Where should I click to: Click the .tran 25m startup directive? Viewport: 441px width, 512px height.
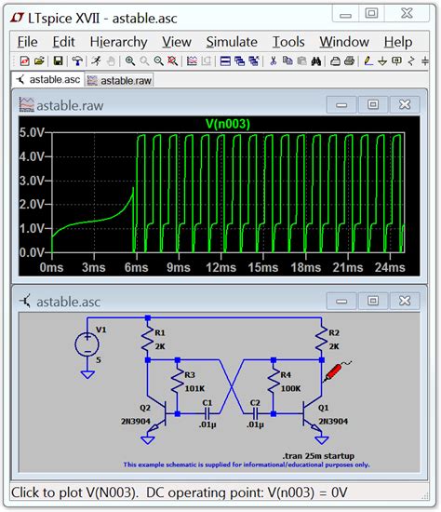(x=318, y=456)
